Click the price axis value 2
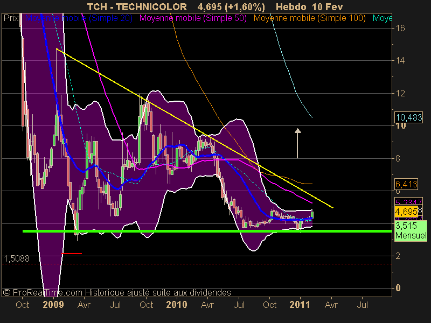Viewport: 431px width, 323px height. click(x=398, y=256)
